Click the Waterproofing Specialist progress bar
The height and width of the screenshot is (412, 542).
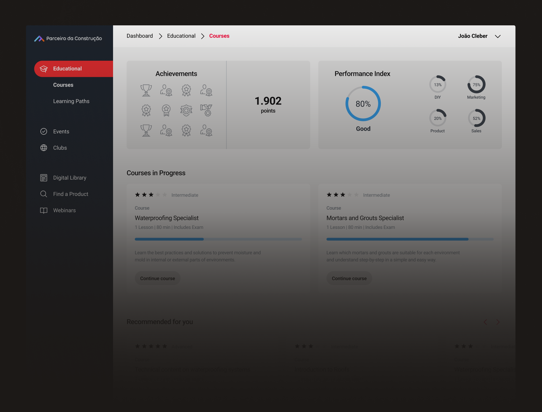pos(218,239)
